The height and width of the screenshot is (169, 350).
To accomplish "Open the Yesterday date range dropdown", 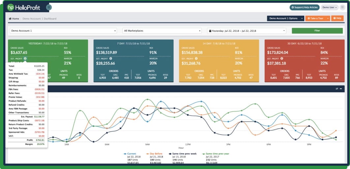I will coord(247,31).
